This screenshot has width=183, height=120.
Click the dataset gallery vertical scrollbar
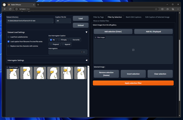pos(88,91)
